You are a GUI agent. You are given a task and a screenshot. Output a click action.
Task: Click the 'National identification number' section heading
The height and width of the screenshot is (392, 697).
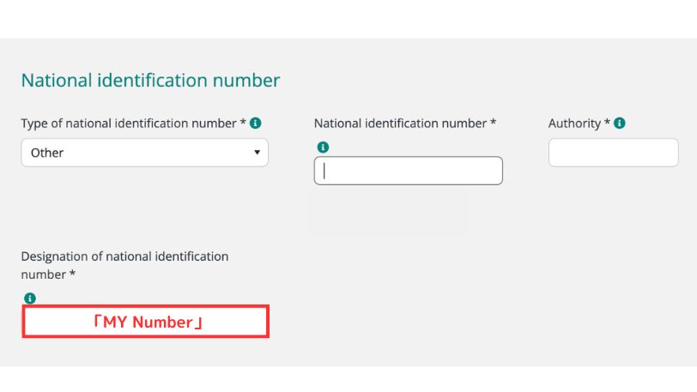[x=150, y=81]
